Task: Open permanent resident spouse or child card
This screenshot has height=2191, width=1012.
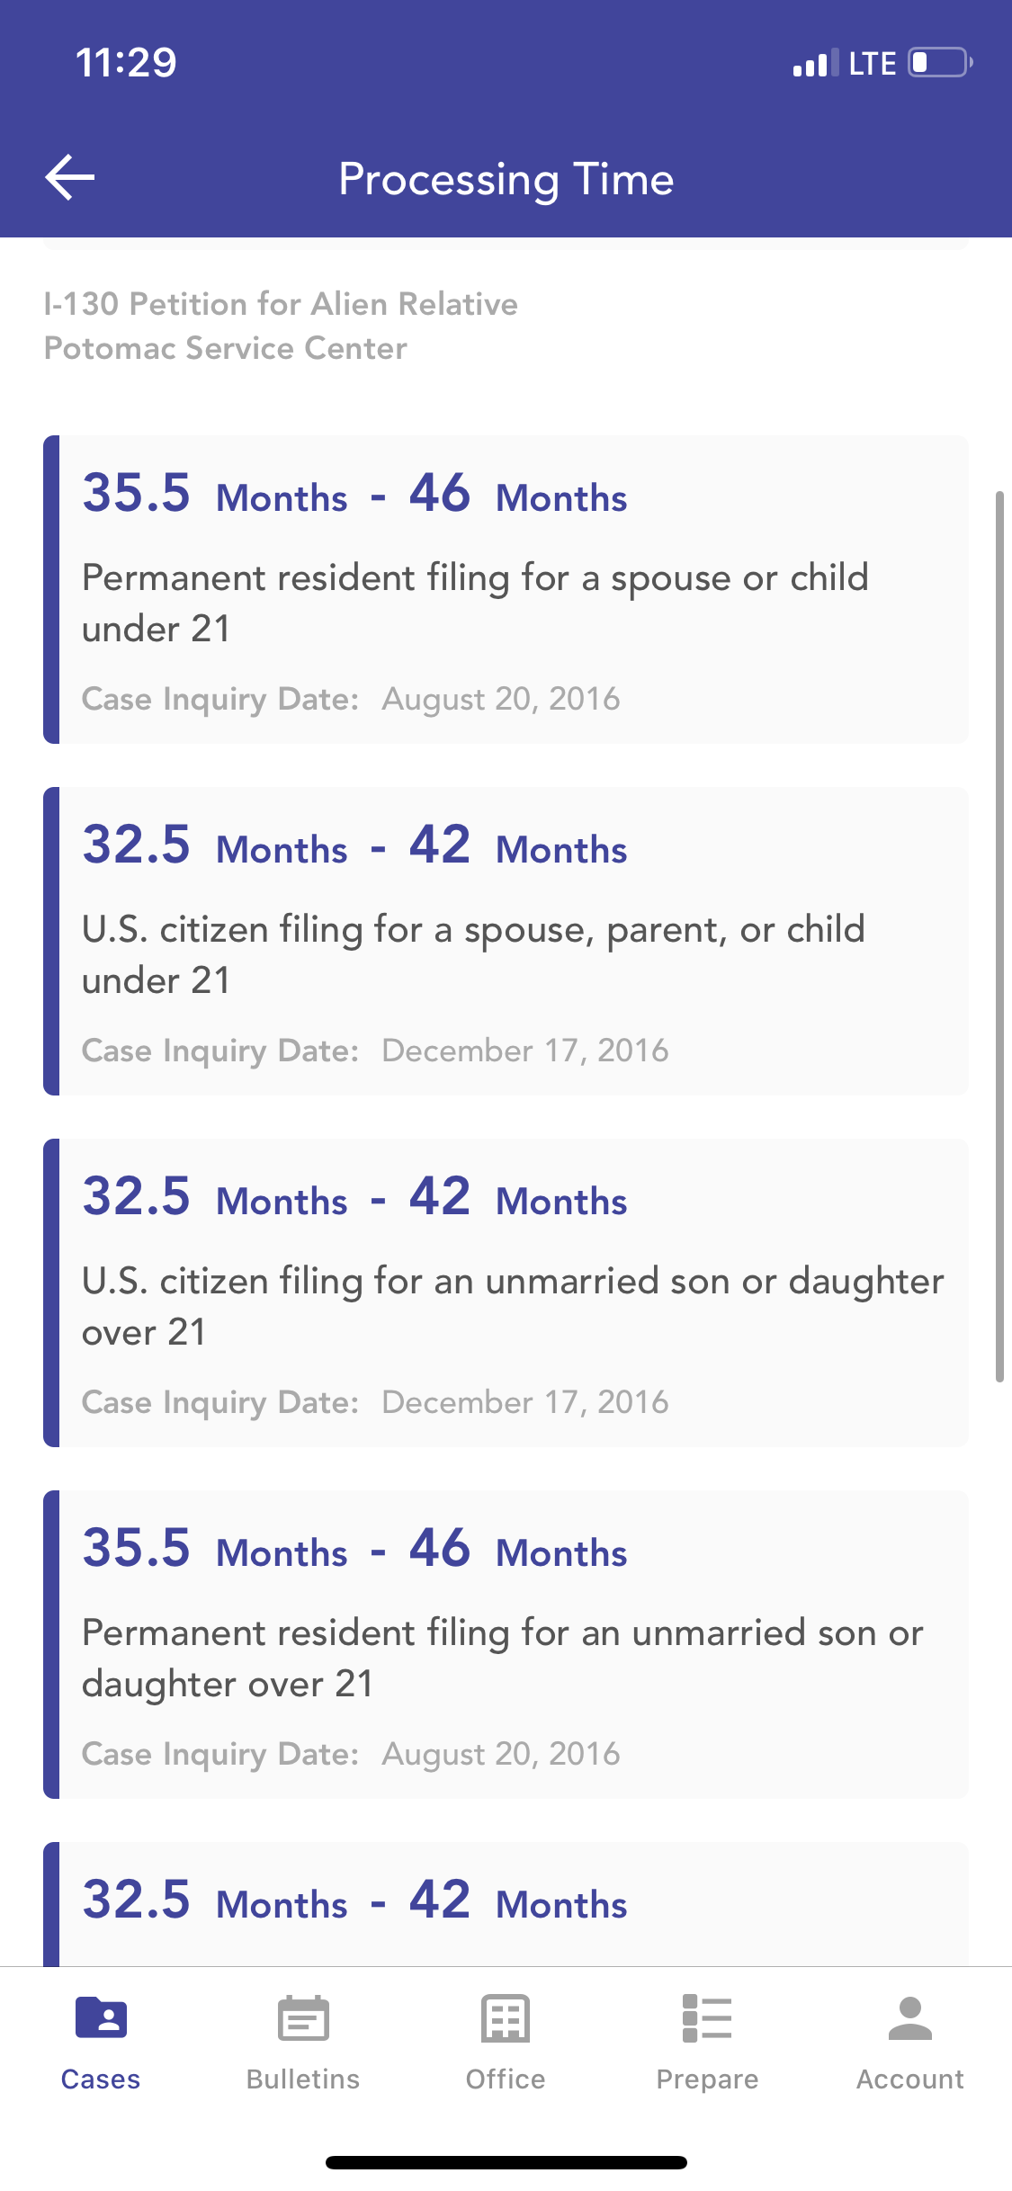Action: [x=506, y=590]
